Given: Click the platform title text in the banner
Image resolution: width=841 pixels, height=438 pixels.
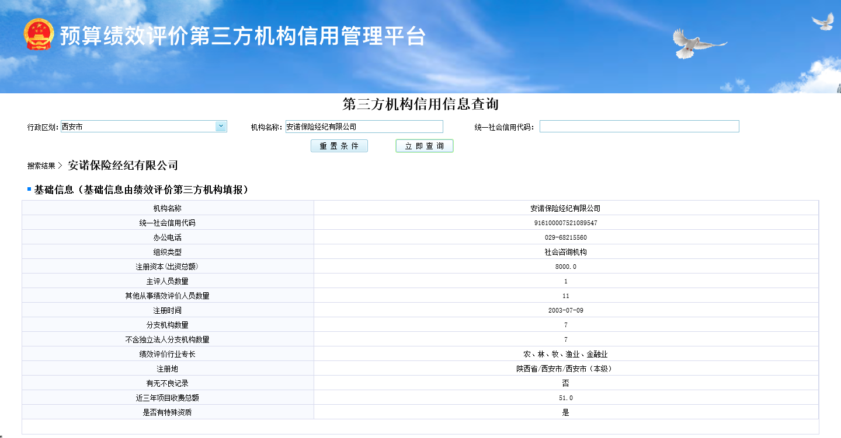Looking at the screenshot, I should coord(242,36).
